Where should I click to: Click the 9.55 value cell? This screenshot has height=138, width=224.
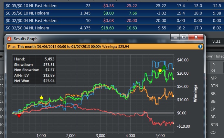(x=162, y=28)
